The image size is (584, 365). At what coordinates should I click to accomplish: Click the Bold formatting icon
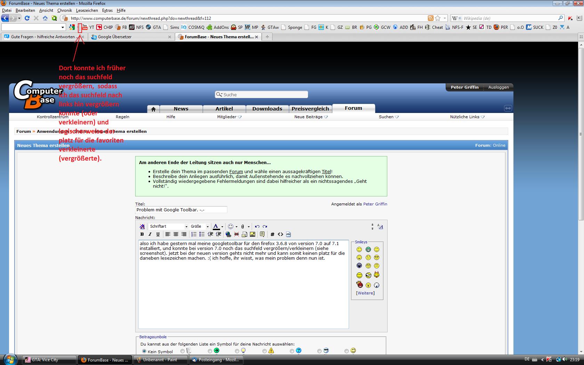142,234
